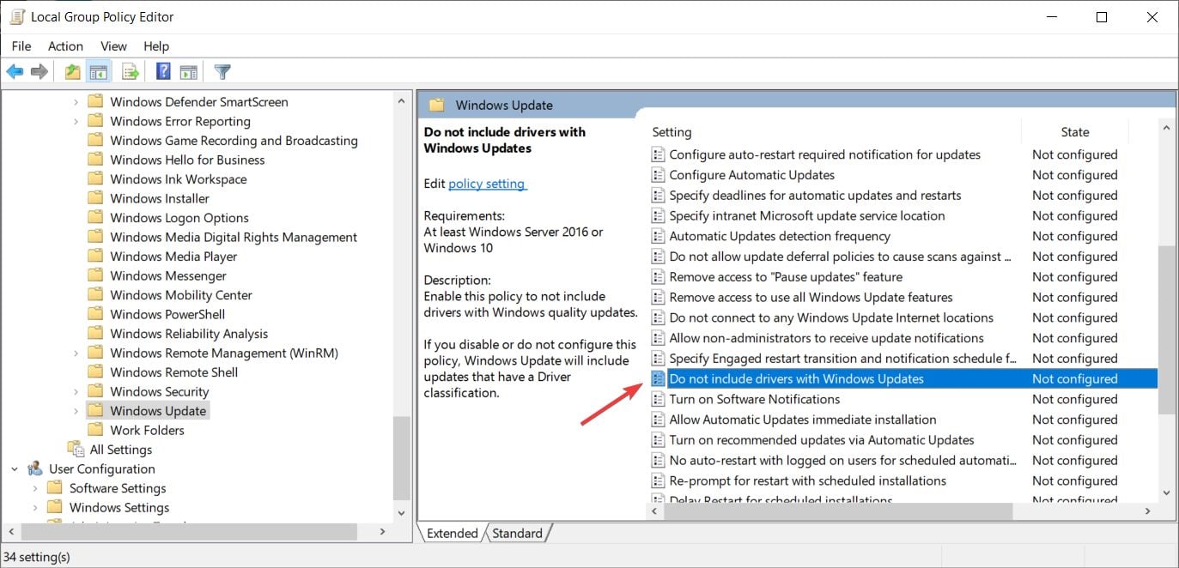Image resolution: width=1179 pixels, height=568 pixels.
Task: Click the Windows Messenger folder icon
Action: [95, 275]
